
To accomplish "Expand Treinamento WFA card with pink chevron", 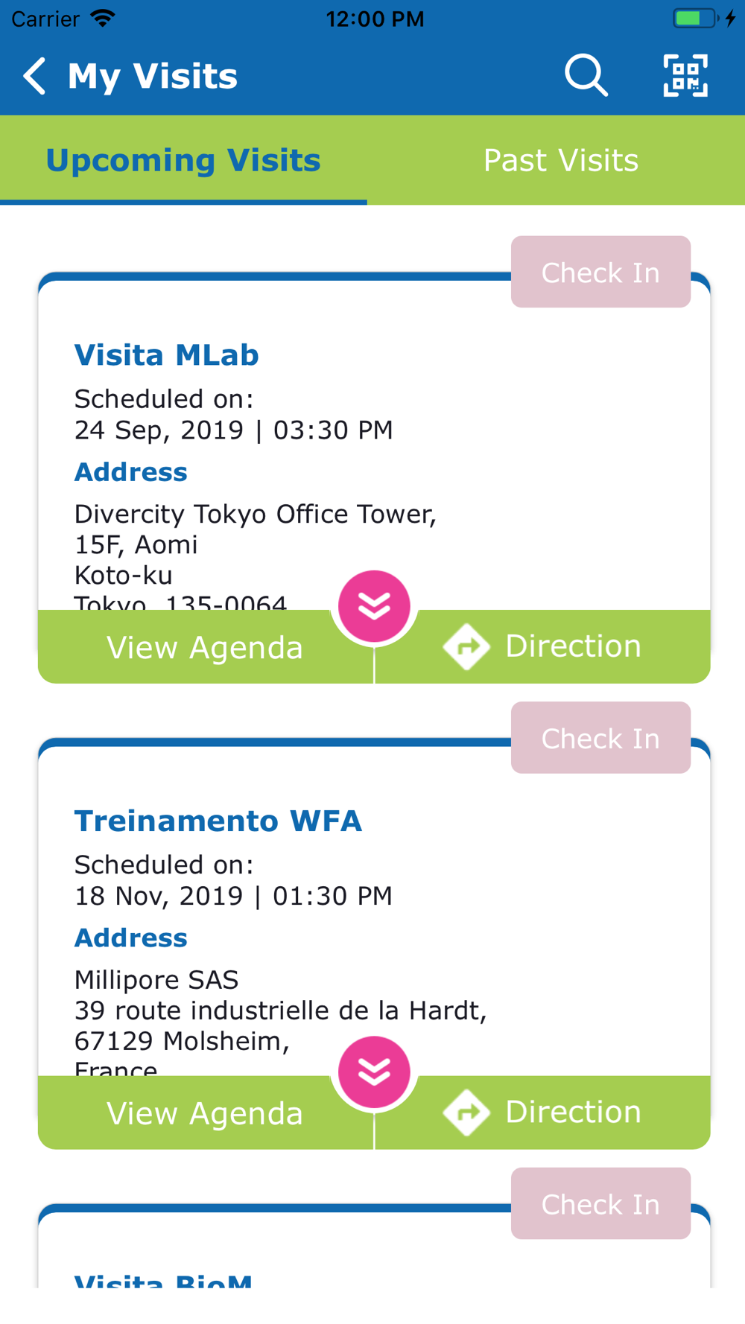I will [374, 1072].
